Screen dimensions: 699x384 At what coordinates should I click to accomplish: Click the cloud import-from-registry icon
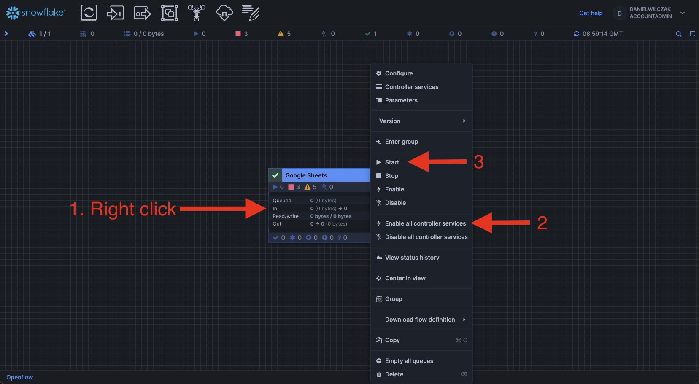(224, 13)
